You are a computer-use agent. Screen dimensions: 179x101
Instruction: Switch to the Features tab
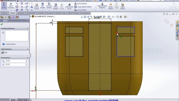[x=4, y=13]
